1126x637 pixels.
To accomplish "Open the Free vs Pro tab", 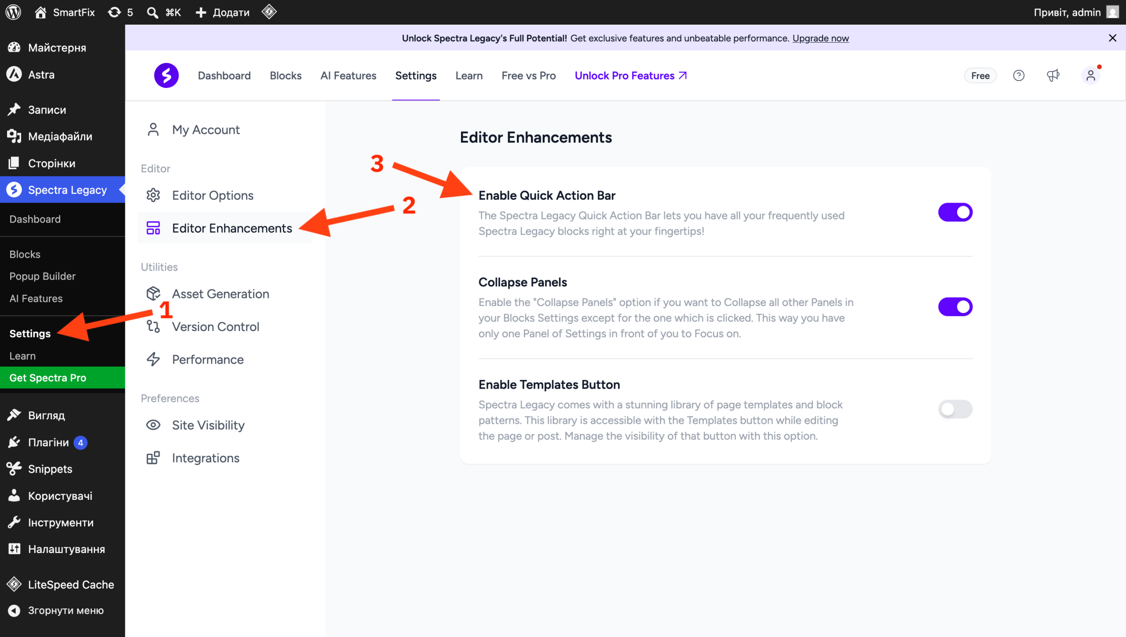I will click(x=529, y=76).
